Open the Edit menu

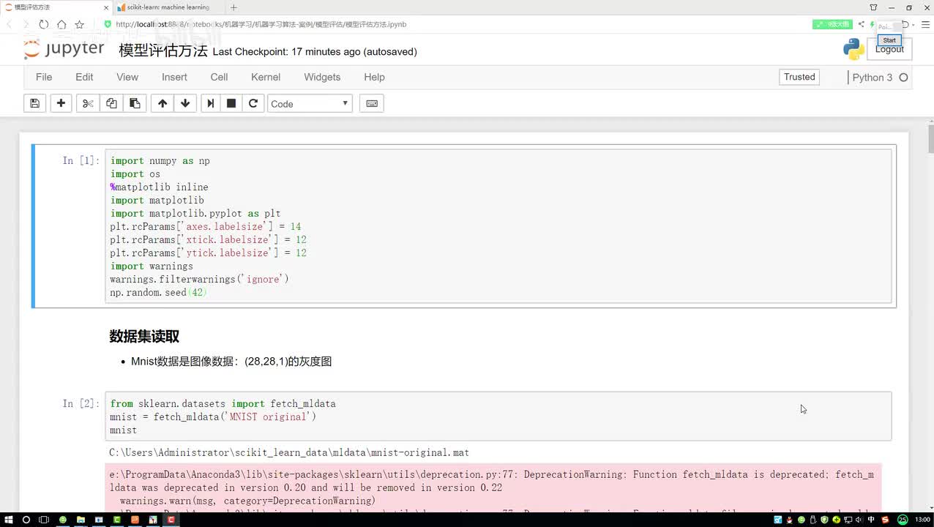point(84,77)
